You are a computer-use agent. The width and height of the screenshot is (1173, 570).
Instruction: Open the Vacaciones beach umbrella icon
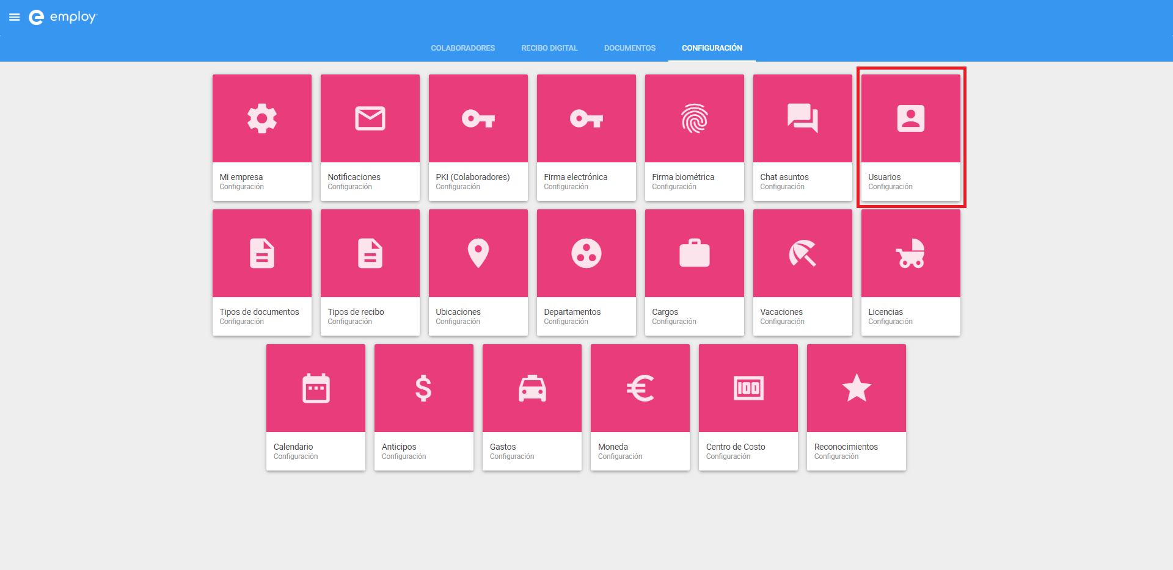tap(803, 253)
